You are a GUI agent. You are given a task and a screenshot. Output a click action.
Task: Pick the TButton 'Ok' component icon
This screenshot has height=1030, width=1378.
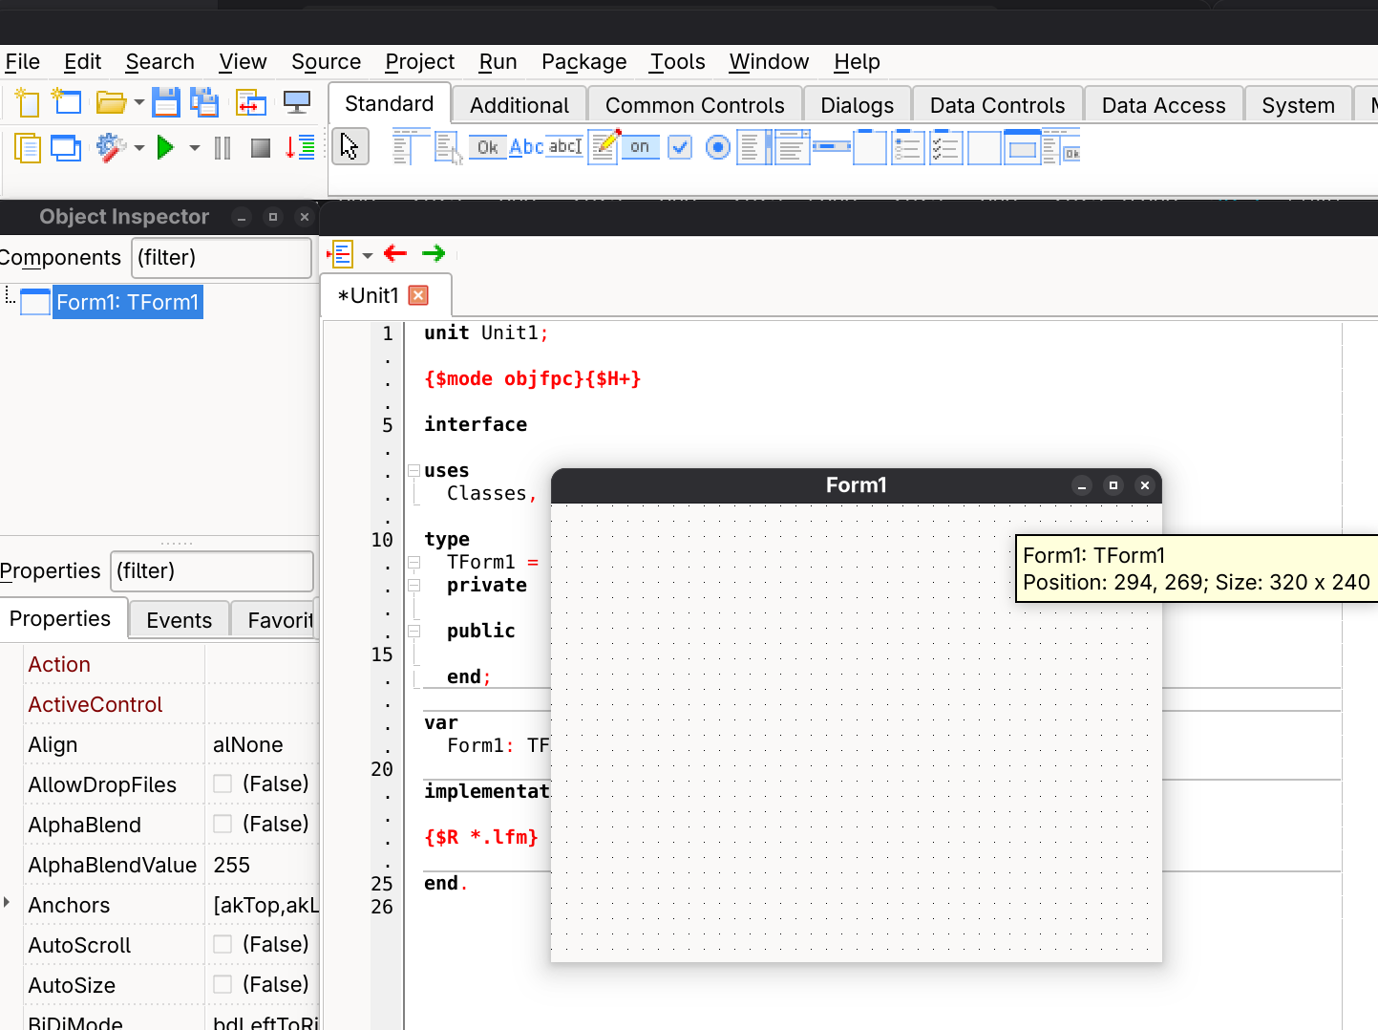point(487,147)
